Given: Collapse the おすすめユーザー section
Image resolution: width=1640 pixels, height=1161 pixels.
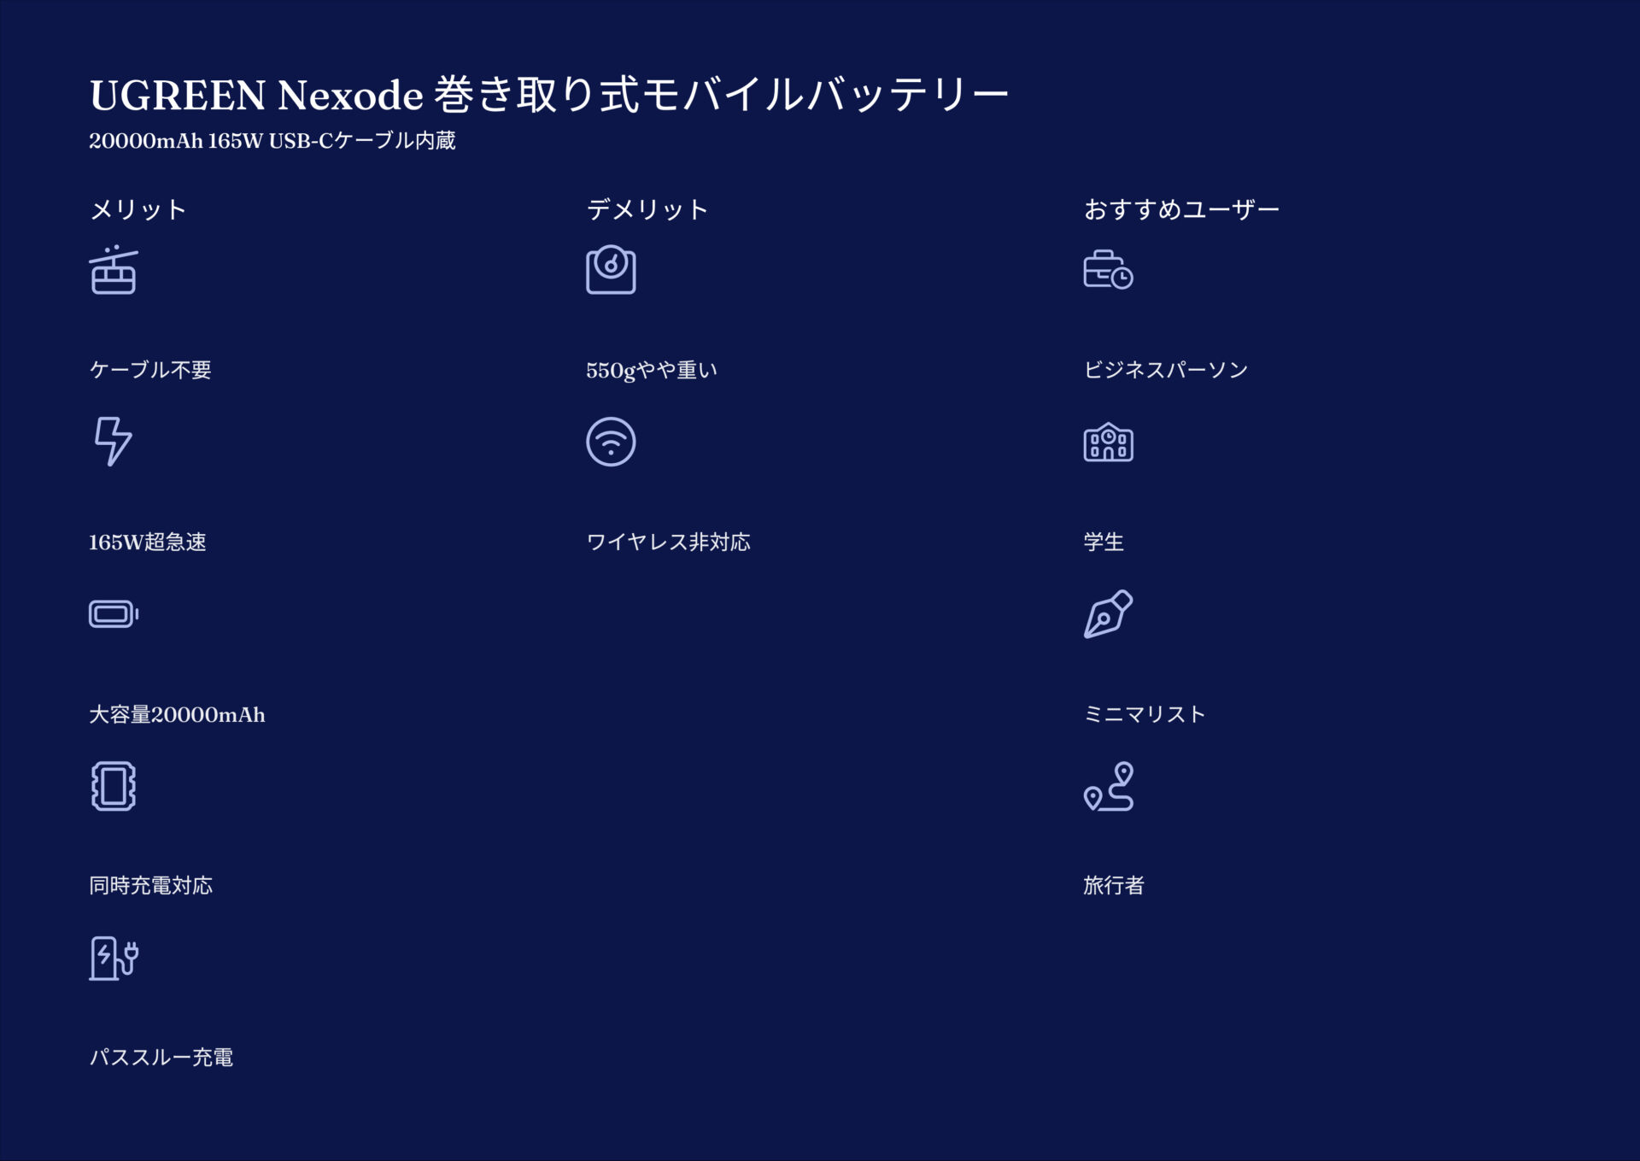Looking at the screenshot, I should tap(1181, 207).
